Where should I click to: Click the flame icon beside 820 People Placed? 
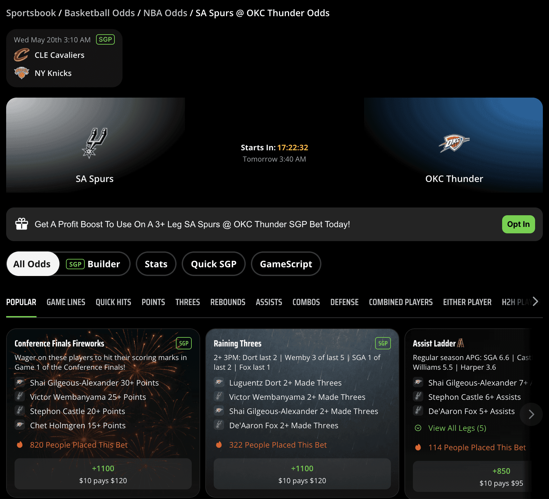point(20,445)
